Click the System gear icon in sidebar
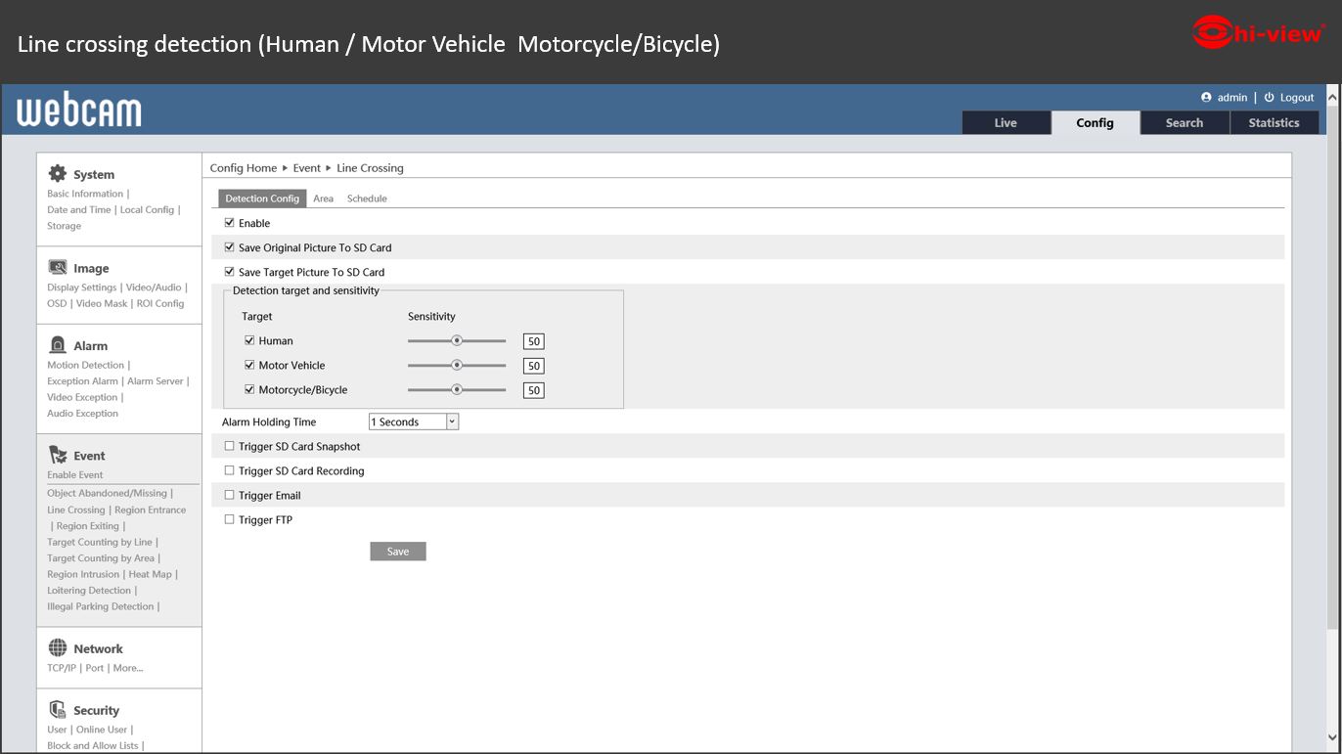The height and width of the screenshot is (754, 1342). coord(58,174)
